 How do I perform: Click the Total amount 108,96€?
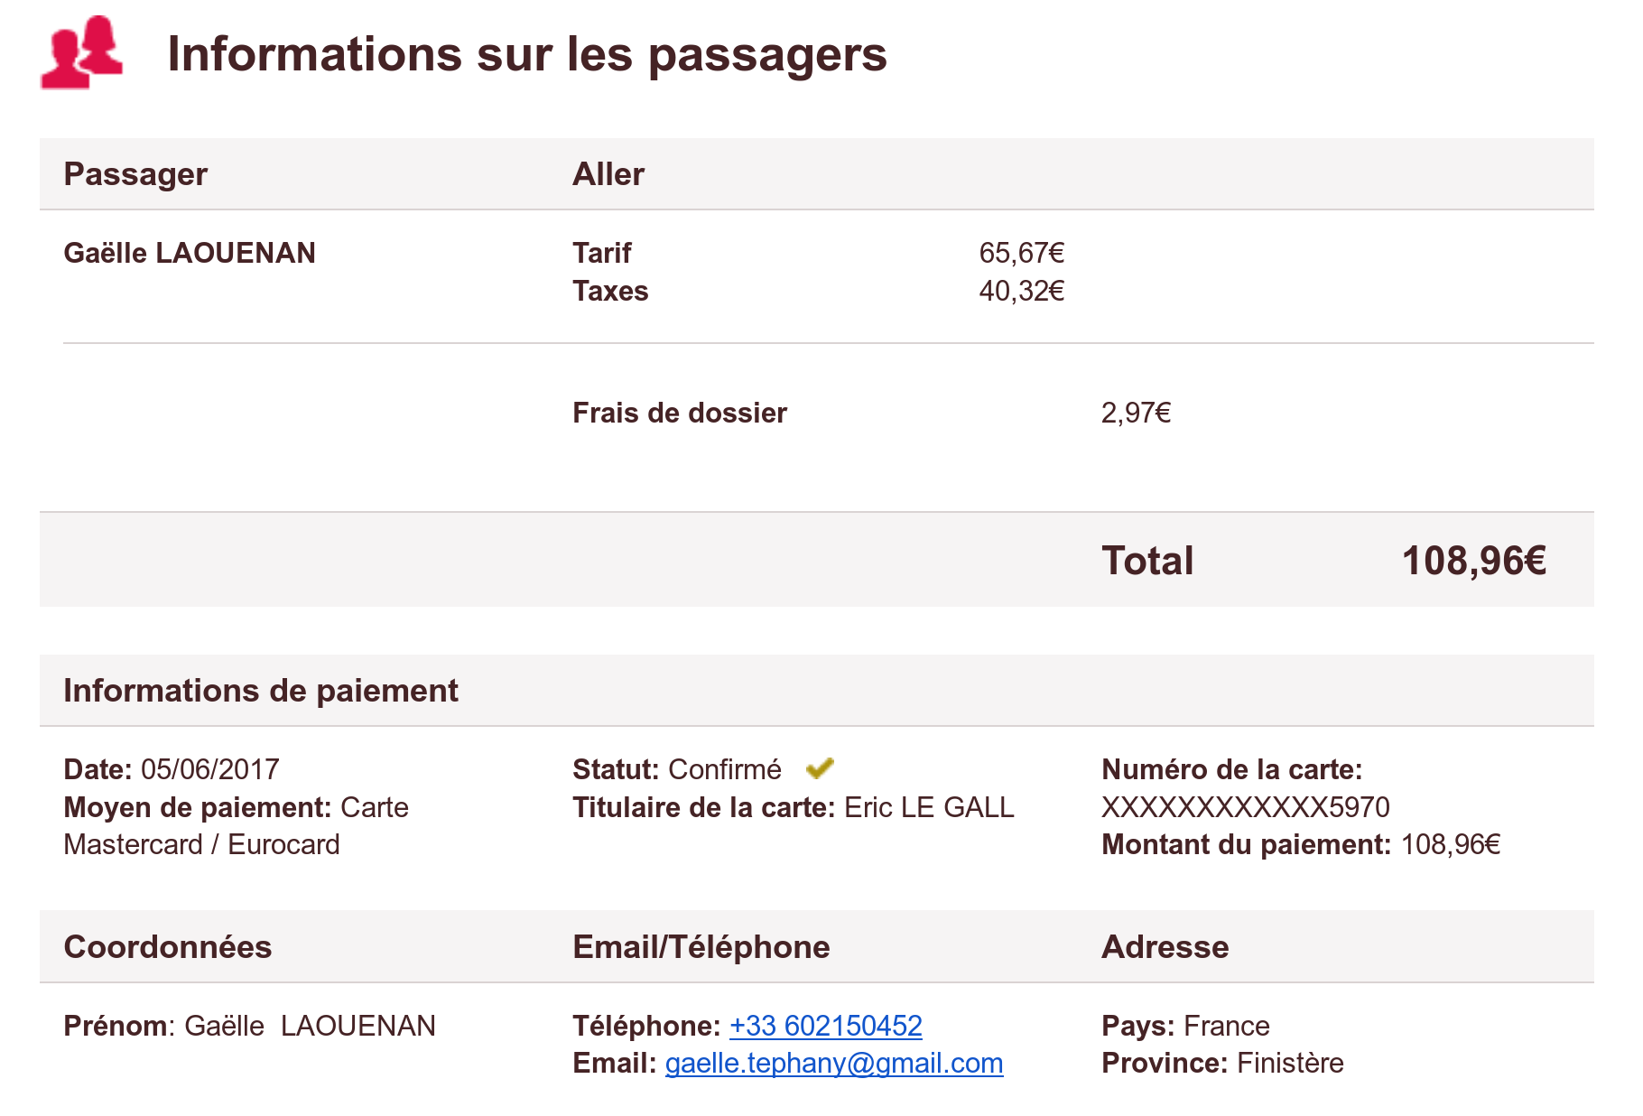pyautogui.click(x=1473, y=561)
